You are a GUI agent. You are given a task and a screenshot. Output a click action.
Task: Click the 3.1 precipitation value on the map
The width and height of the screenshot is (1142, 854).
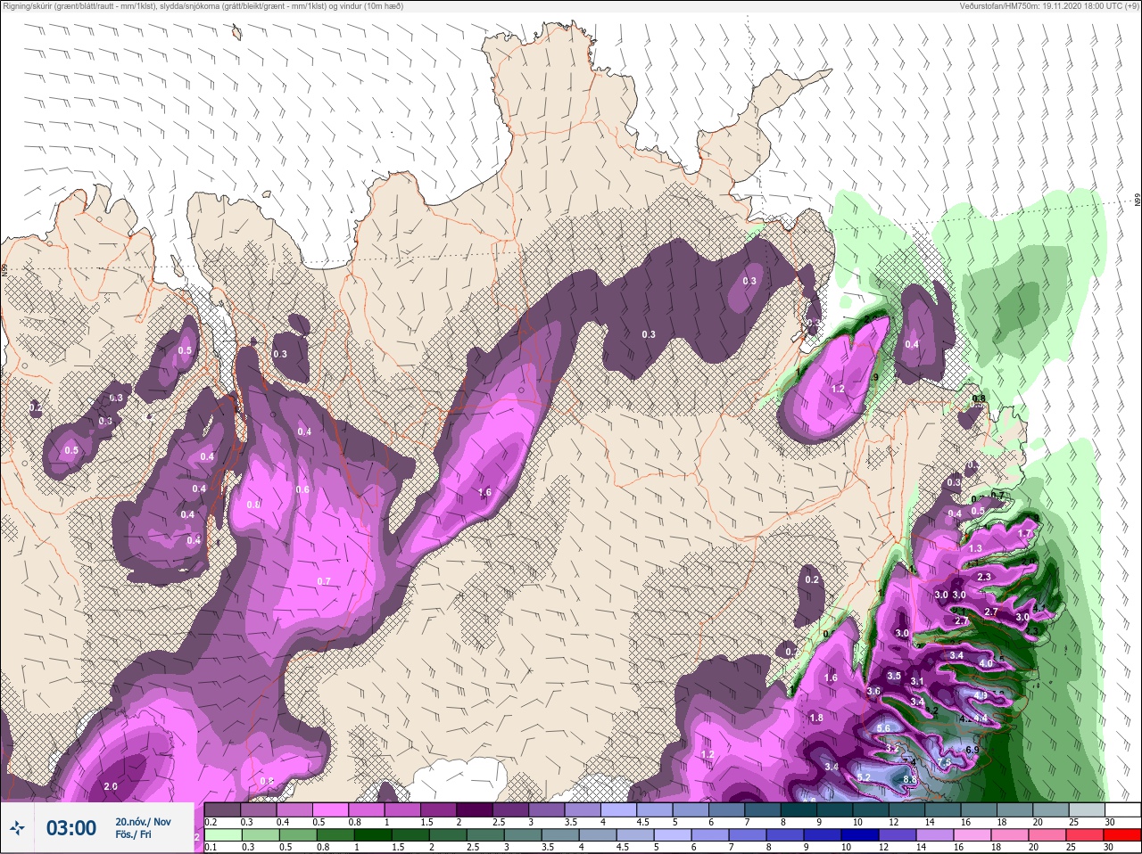(x=917, y=681)
